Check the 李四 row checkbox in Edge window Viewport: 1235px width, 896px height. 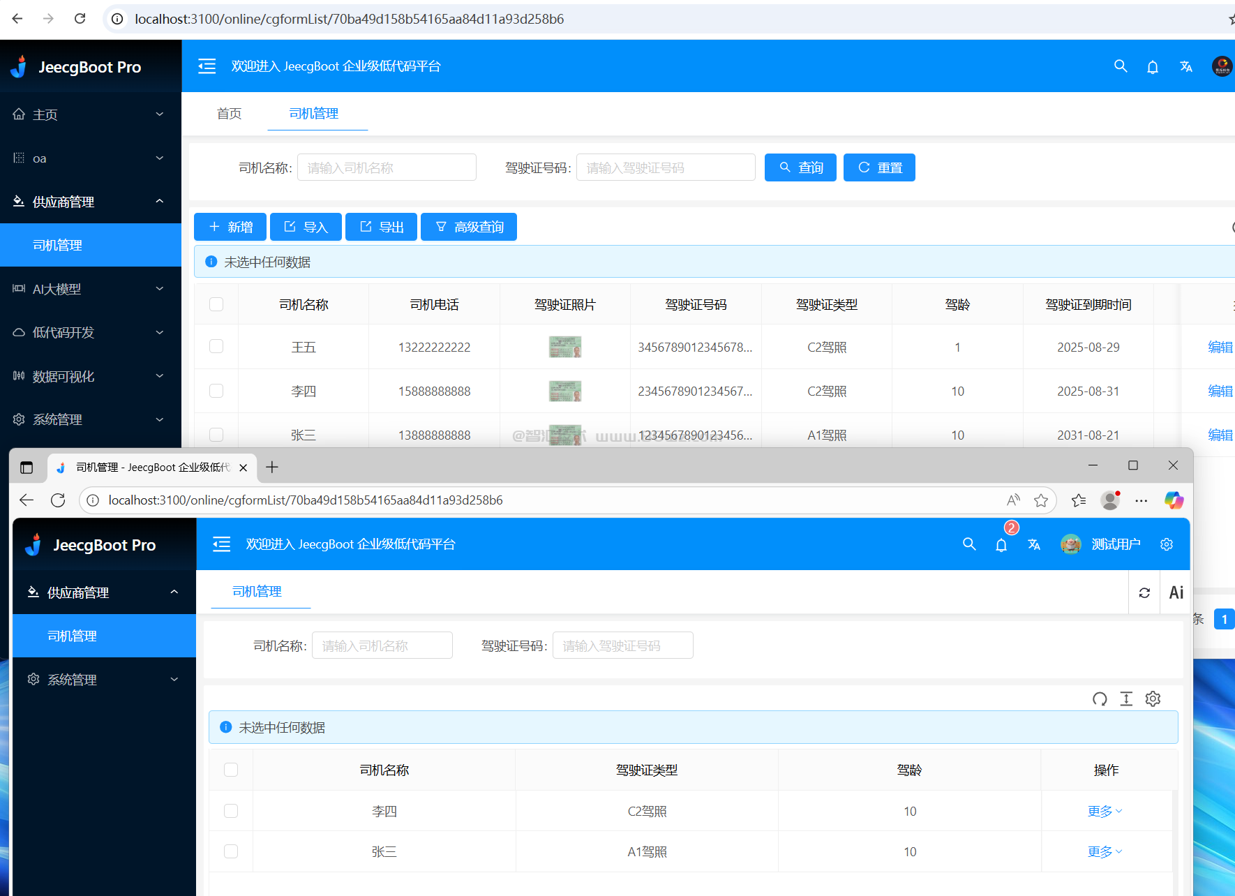point(231,811)
